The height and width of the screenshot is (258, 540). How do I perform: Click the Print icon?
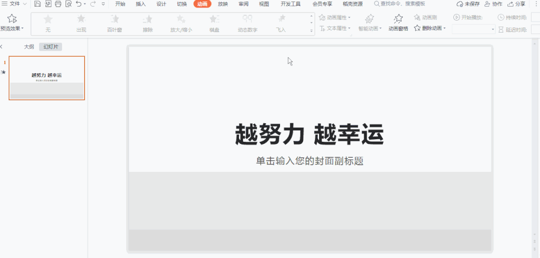pyautogui.click(x=58, y=4)
